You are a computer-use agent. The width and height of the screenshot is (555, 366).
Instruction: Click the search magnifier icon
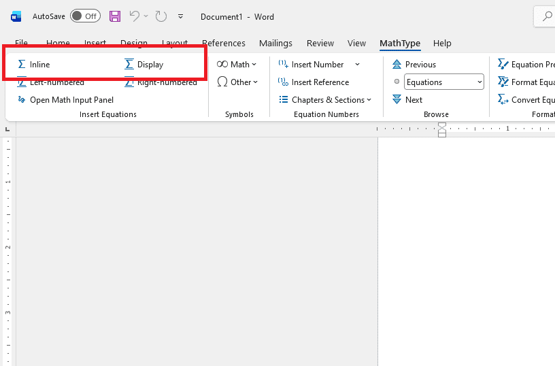(x=548, y=16)
